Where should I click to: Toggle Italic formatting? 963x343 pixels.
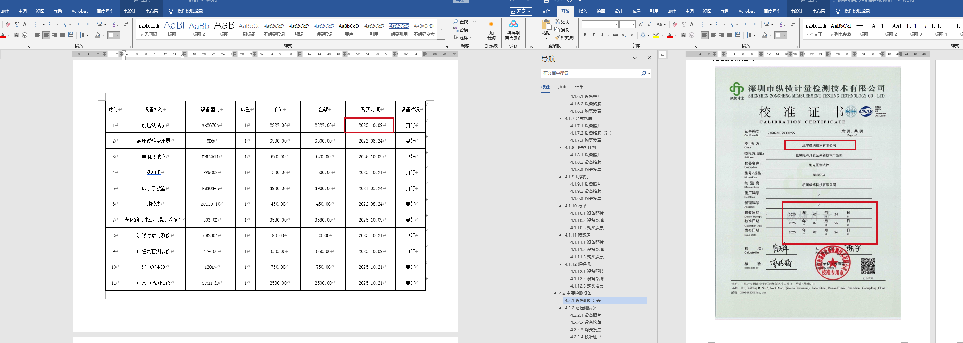click(593, 35)
